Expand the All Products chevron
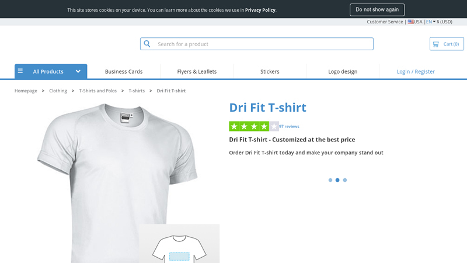Viewport: 467px width, 263px height. click(x=78, y=71)
